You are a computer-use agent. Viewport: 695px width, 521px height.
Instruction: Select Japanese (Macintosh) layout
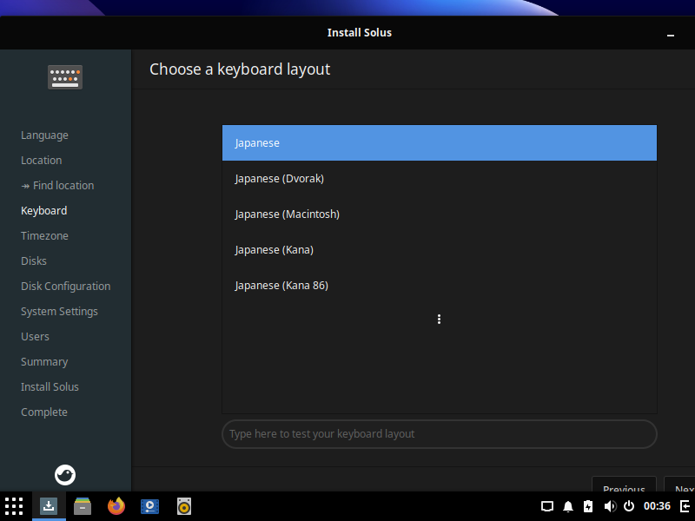440,214
